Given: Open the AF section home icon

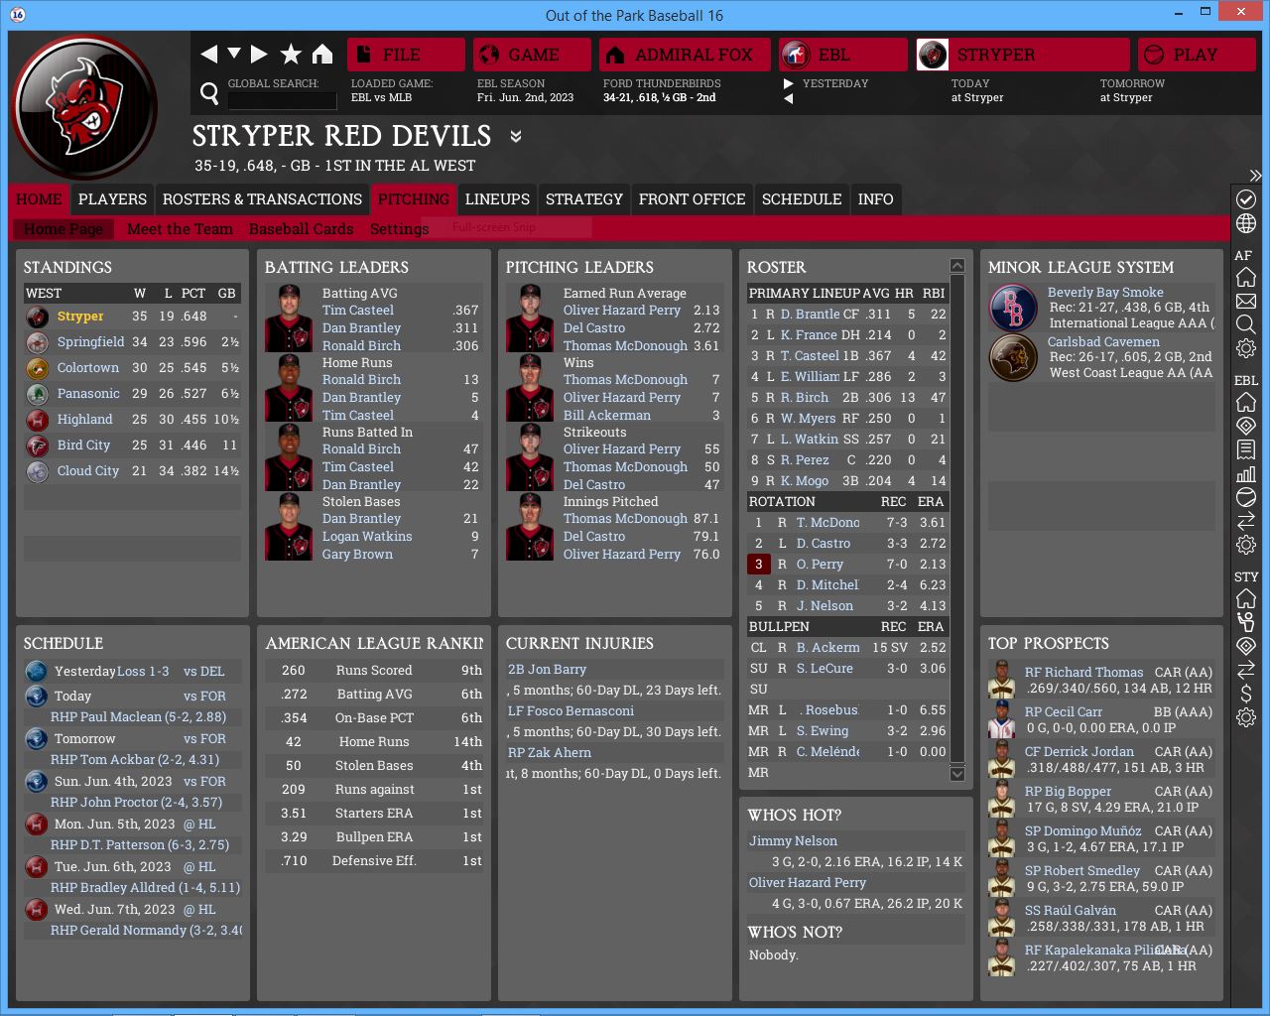Looking at the screenshot, I should pos(1246,277).
